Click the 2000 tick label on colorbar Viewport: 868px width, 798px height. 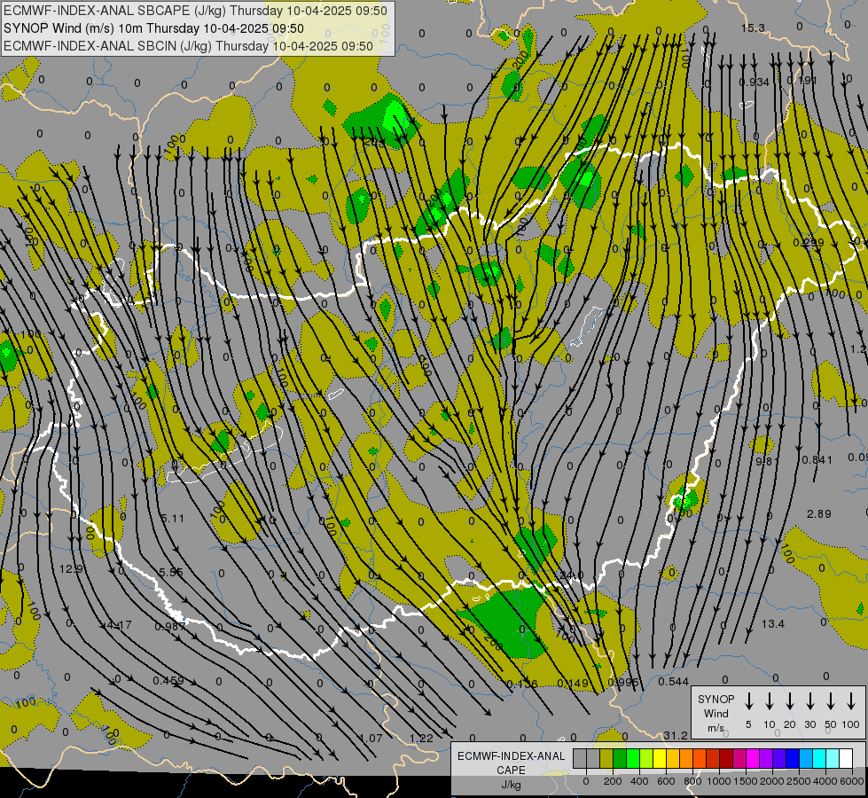coord(772,781)
